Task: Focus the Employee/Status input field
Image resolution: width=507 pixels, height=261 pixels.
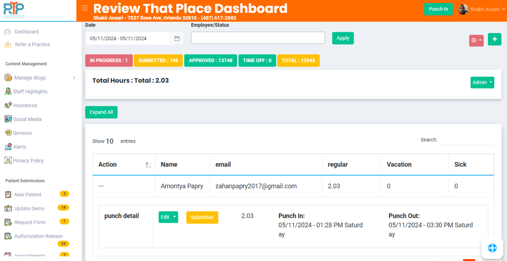Action: click(258, 38)
